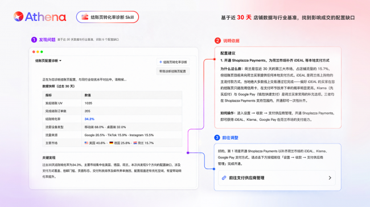
Task: Open the 前往支付供应商管理 link
Action: tap(277, 178)
